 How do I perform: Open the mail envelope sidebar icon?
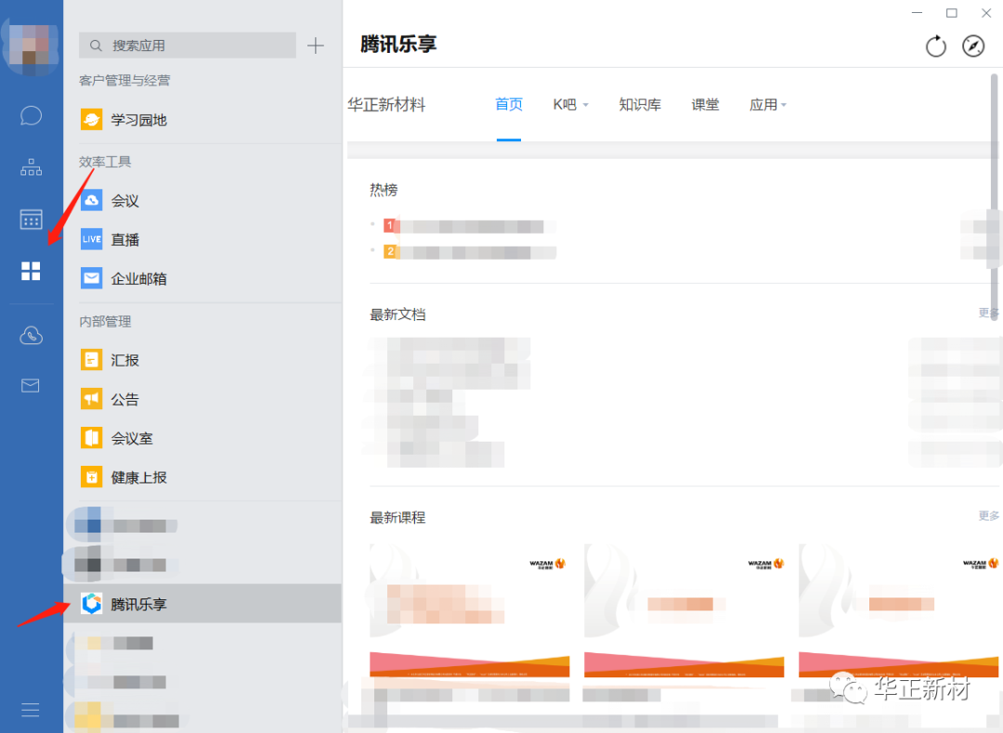click(31, 385)
